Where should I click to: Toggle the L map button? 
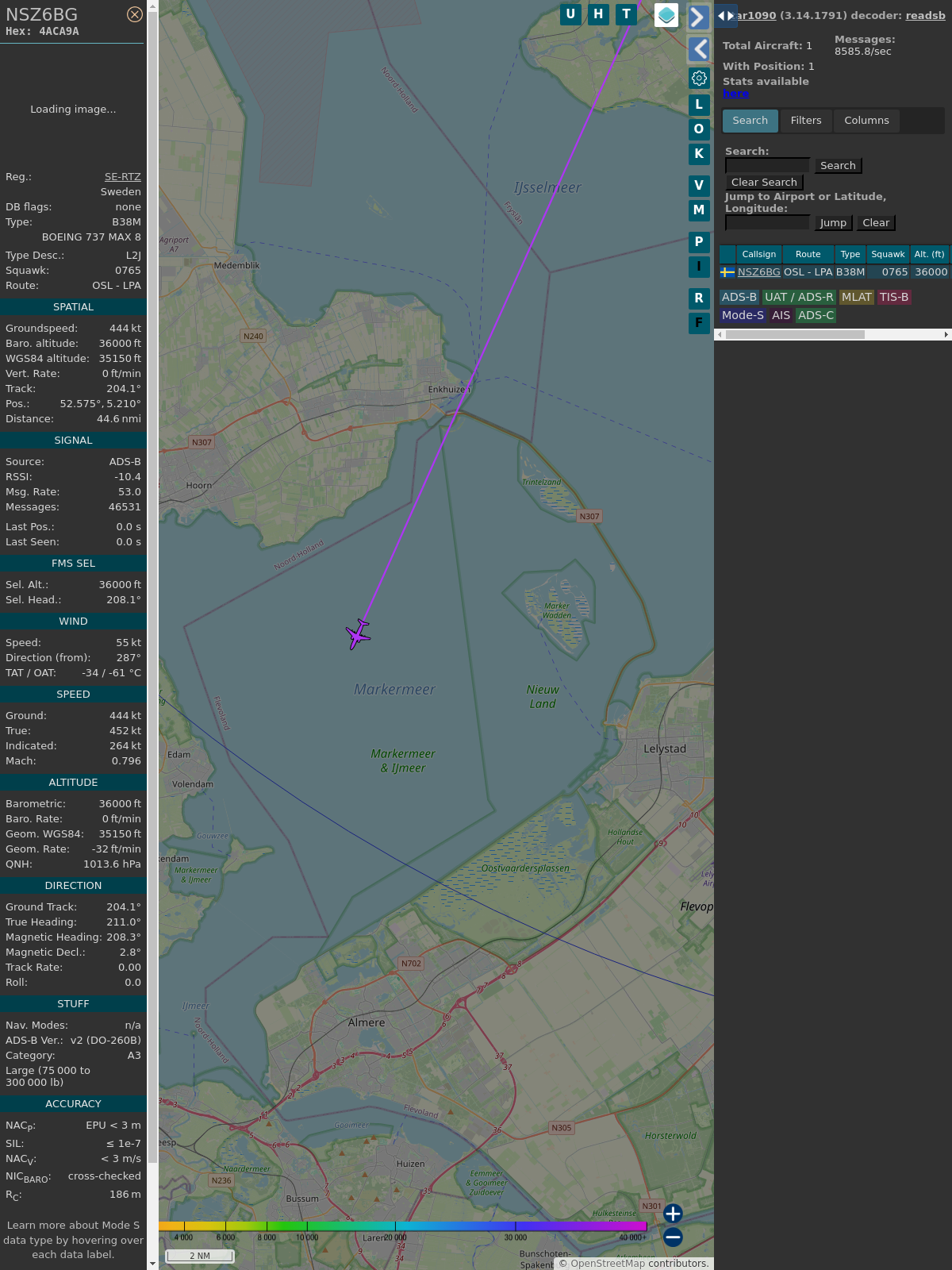pyautogui.click(x=699, y=105)
